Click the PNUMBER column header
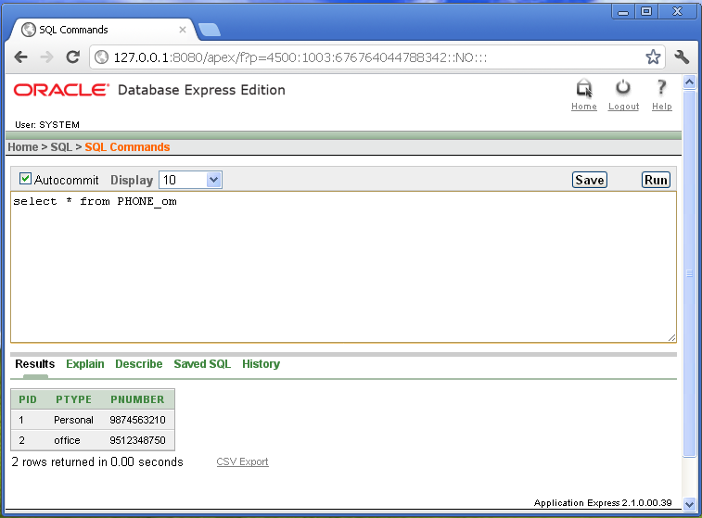The image size is (702, 518). 137,399
